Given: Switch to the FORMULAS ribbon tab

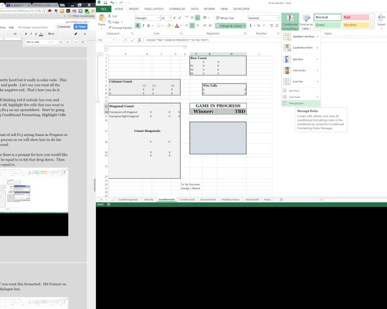Looking at the screenshot, I should pos(176,9).
